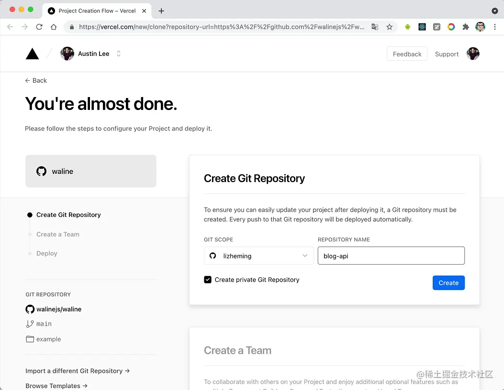Click the React DevTools extension icon
This screenshot has width=504, height=390.
pos(422,27)
